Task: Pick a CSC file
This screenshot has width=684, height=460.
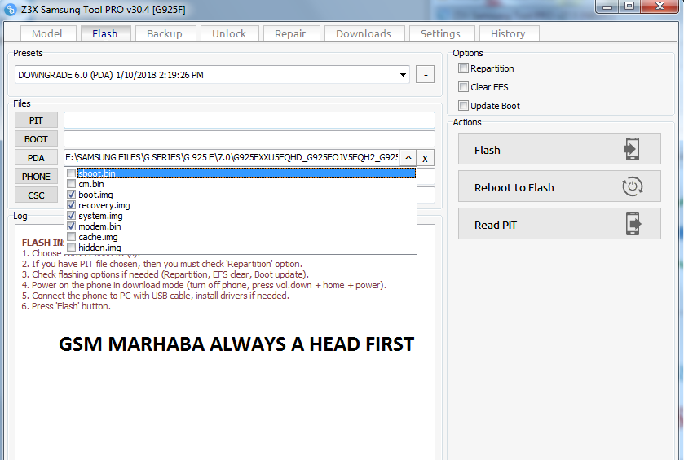Action: point(36,195)
